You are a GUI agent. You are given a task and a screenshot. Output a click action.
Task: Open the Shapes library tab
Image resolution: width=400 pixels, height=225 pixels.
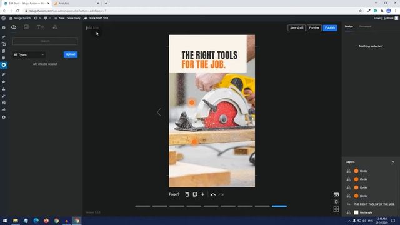click(55, 27)
